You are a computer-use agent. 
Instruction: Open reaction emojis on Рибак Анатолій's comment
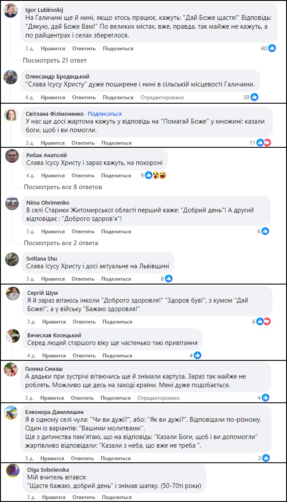156,176
